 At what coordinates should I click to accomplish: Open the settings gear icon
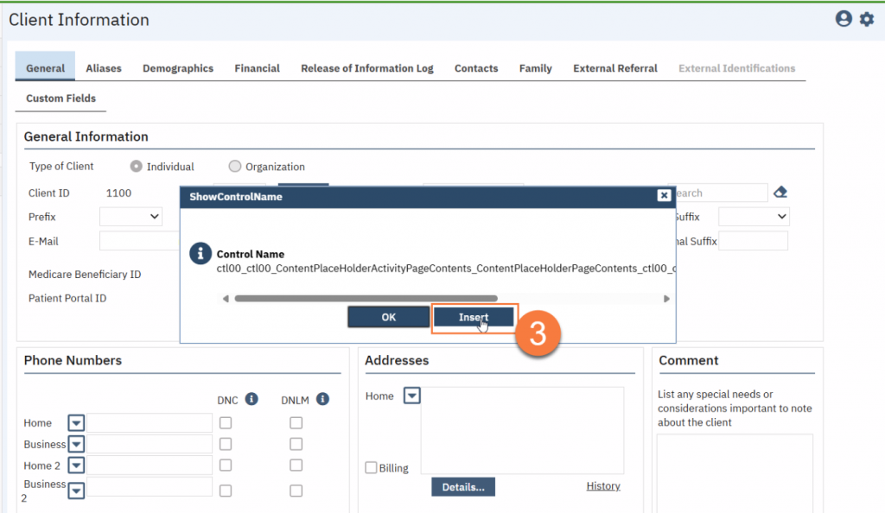pyautogui.click(x=866, y=19)
